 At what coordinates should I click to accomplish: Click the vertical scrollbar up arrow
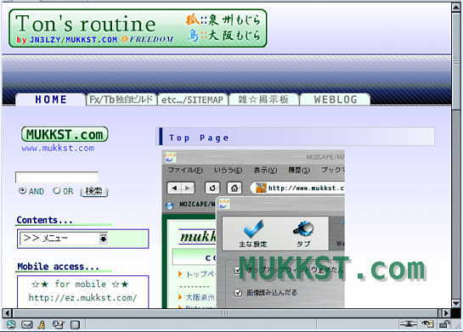[456, 7]
